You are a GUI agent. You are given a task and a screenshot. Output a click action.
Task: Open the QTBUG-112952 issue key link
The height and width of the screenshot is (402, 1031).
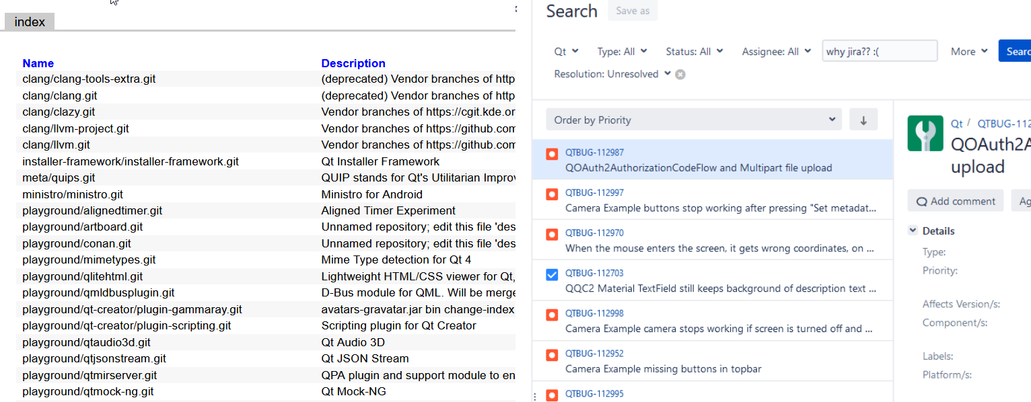click(594, 354)
